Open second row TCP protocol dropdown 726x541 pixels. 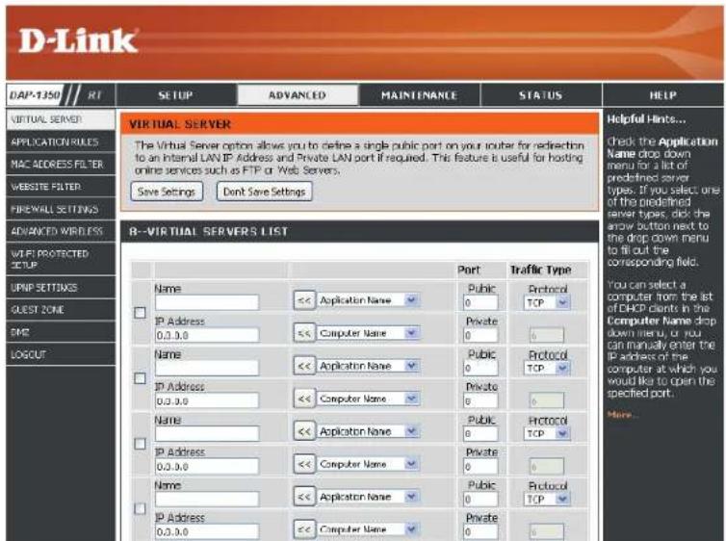click(x=547, y=369)
